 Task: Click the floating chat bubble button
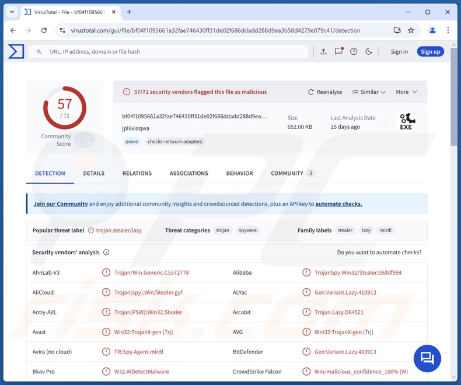coord(427,358)
